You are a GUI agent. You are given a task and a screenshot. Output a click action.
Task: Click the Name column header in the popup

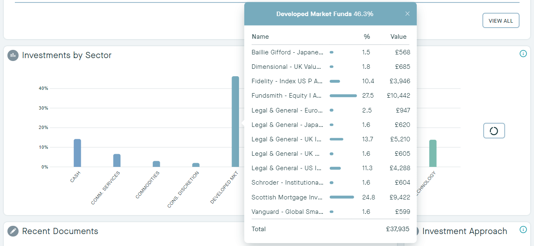click(260, 37)
